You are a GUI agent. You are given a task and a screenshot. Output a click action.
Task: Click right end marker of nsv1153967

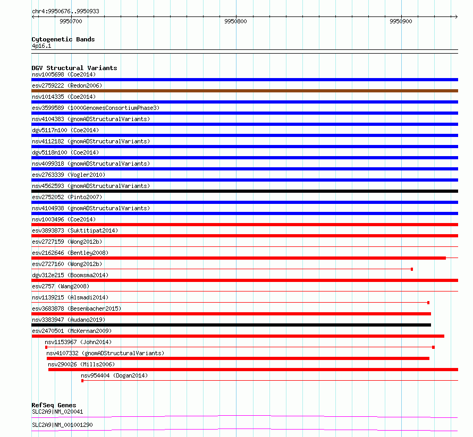(434, 347)
